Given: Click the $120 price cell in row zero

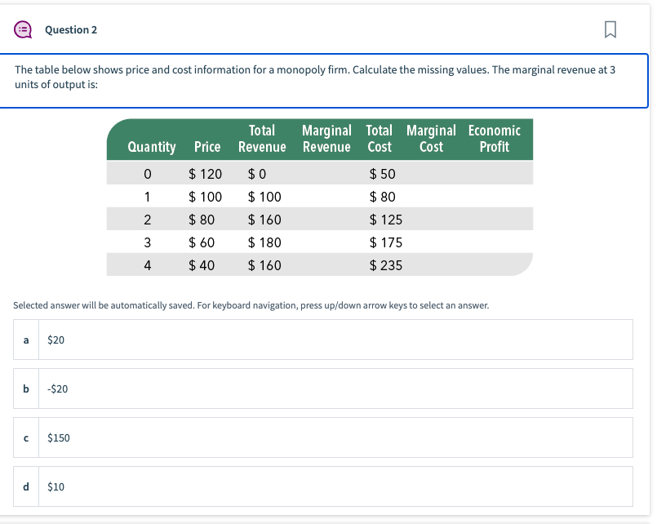Looking at the screenshot, I should click(207, 173).
